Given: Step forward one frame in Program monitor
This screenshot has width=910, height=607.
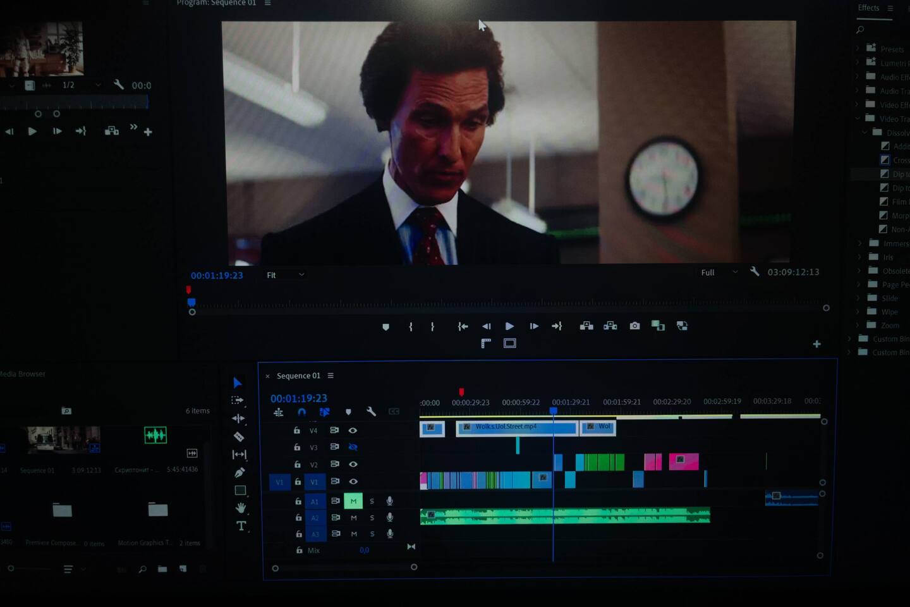Looking at the screenshot, I should [x=534, y=326].
